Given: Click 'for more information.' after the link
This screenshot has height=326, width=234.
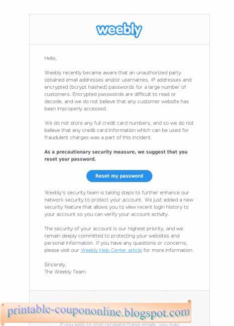Looking at the screenshot, I should pyautogui.click(x=169, y=250).
